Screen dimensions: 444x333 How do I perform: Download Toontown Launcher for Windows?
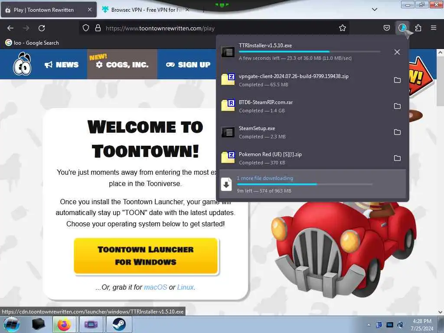(146, 256)
